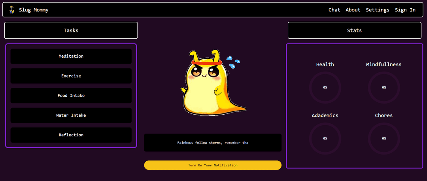Click Sign In link
427x181 pixels.
coord(405,10)
